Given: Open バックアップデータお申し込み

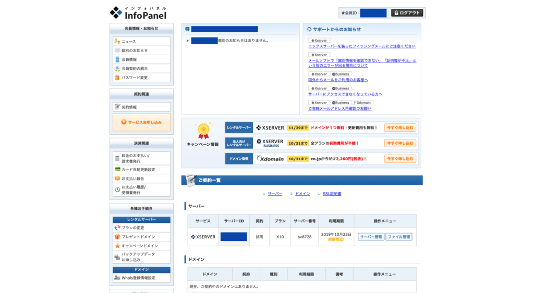Looking at the screenshot, I should (141, 257).
